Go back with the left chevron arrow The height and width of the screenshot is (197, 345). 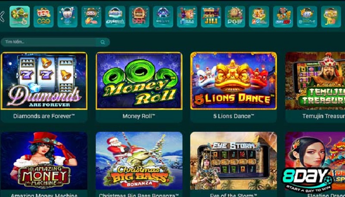tap(2, 16)
